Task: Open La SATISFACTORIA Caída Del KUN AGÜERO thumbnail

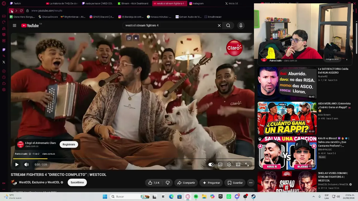Action: 287,83
